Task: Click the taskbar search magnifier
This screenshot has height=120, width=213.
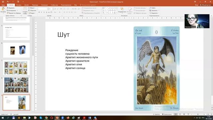Action: click(x=8, y=118)
